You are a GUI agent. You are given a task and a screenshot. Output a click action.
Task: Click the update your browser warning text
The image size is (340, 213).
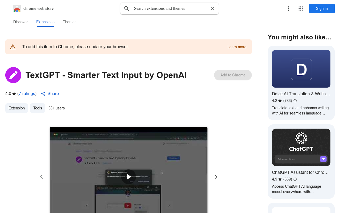(x=75, y=47)
